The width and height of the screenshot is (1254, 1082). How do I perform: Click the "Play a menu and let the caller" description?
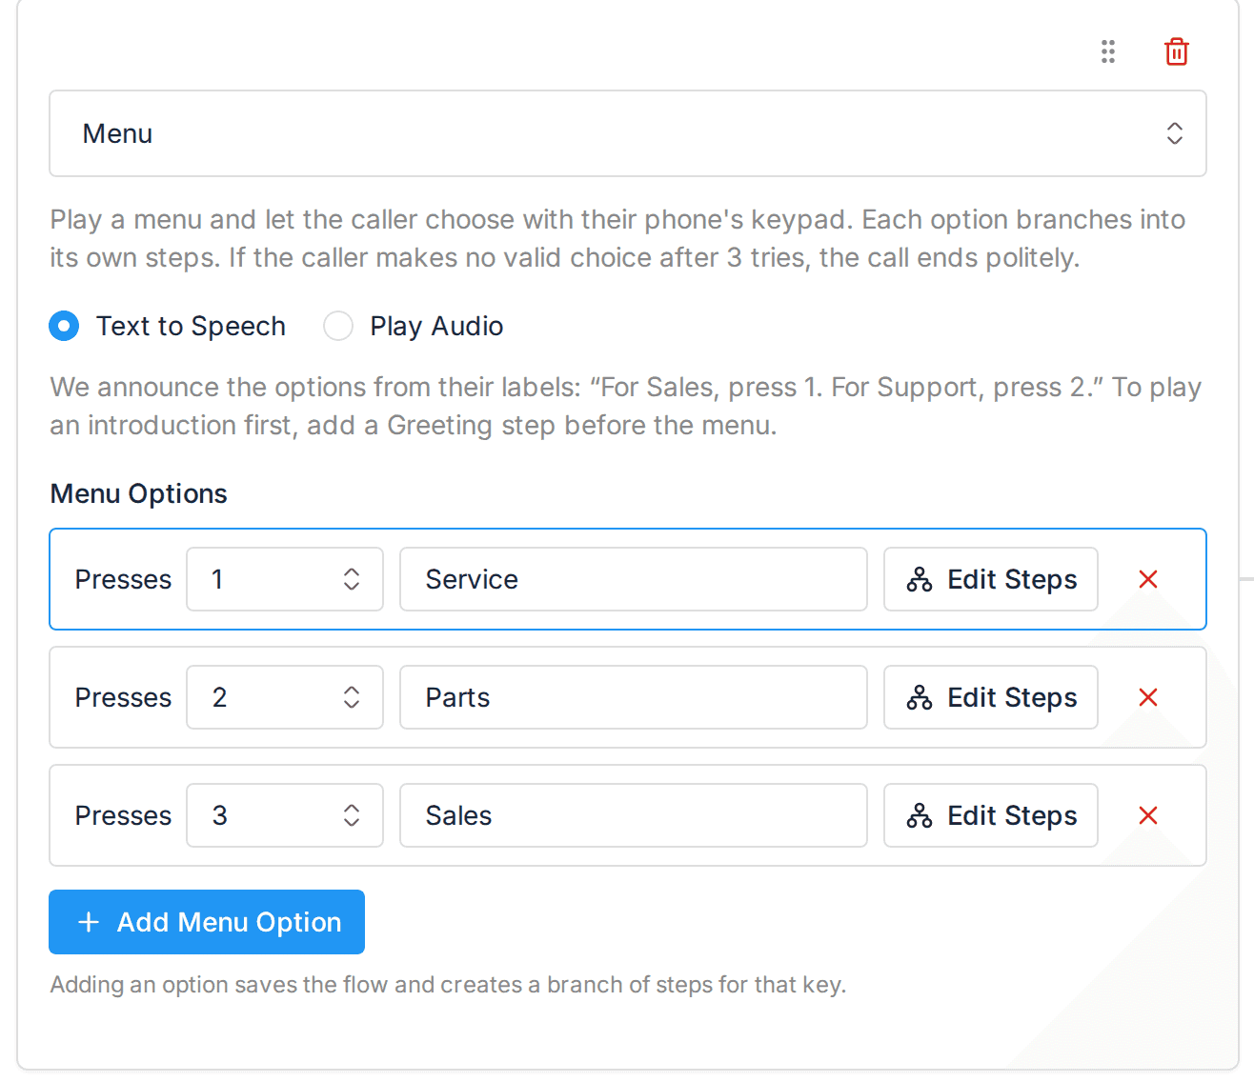point(617,238)
